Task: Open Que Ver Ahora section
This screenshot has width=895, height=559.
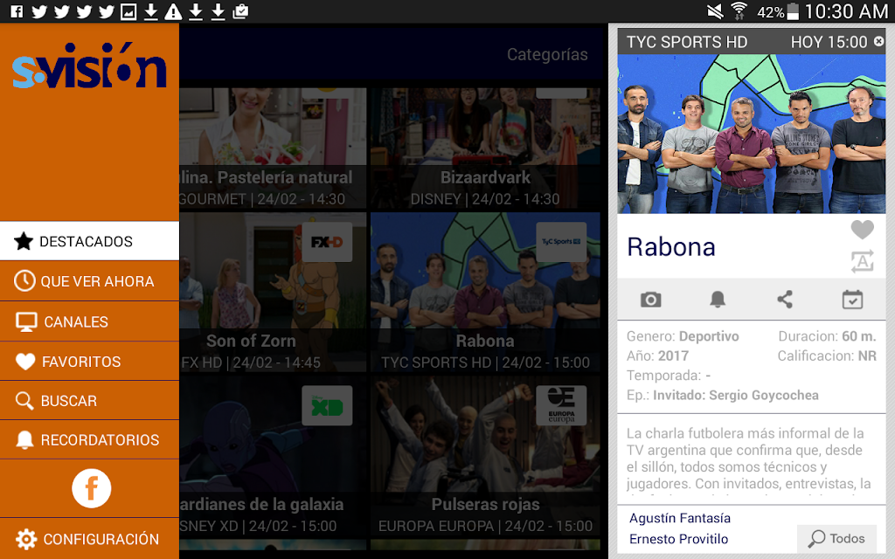Action: pyautogui.click(x=90, y=281)
